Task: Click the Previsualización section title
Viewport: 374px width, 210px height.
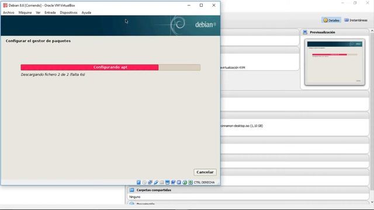Action: point(323,32)
